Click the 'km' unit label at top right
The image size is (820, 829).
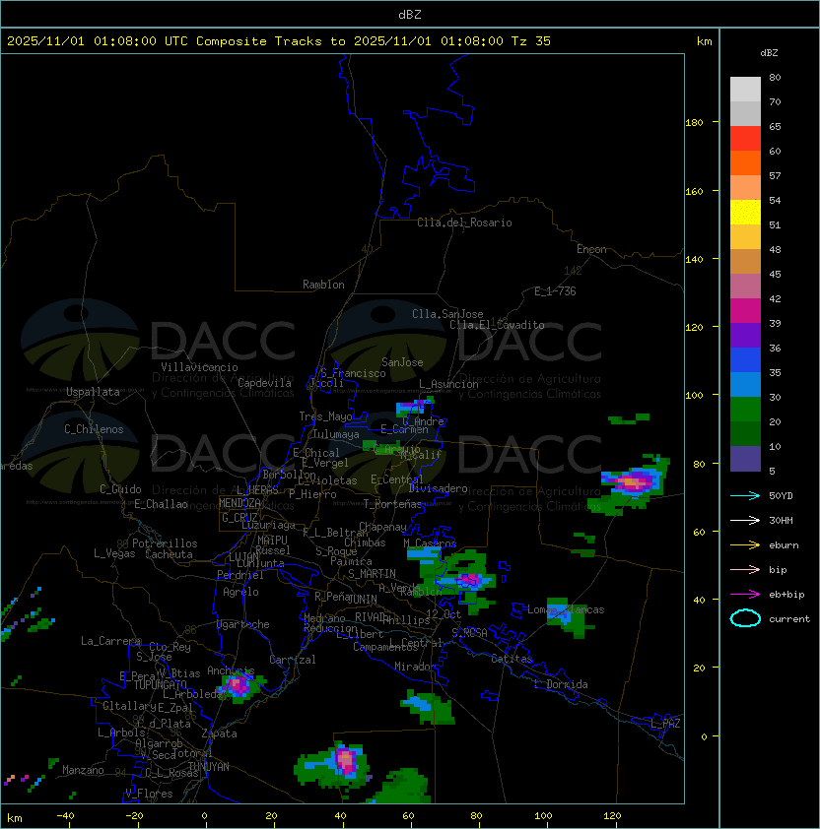coord(704,41)
